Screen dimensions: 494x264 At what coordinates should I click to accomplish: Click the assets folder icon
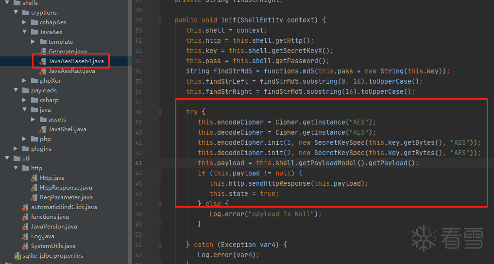tap(43, 120)
